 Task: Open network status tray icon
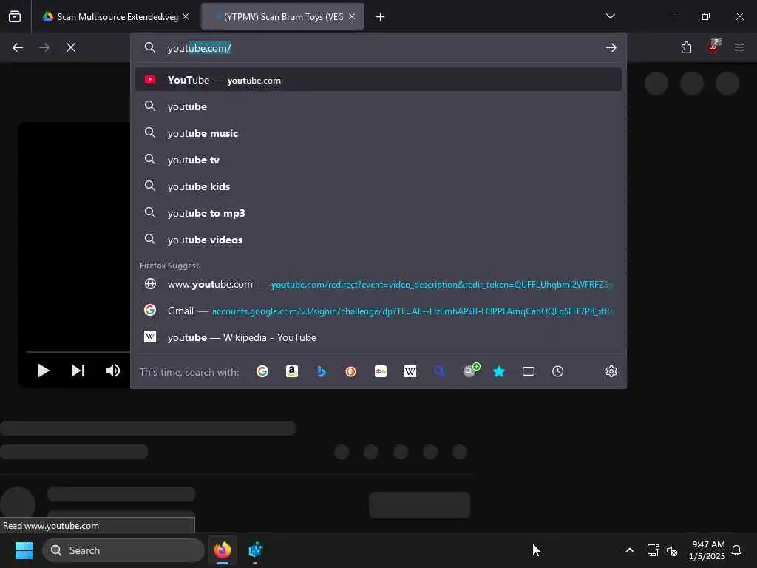[x=653, y=550]
